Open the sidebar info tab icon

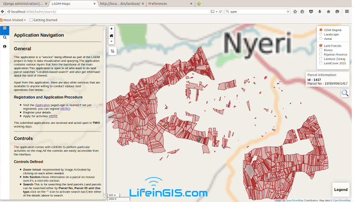(x=5, y=46)
